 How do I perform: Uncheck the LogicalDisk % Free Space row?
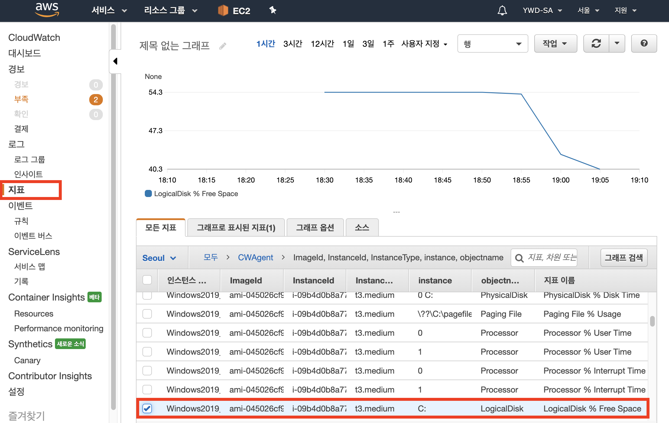point(147,409)
